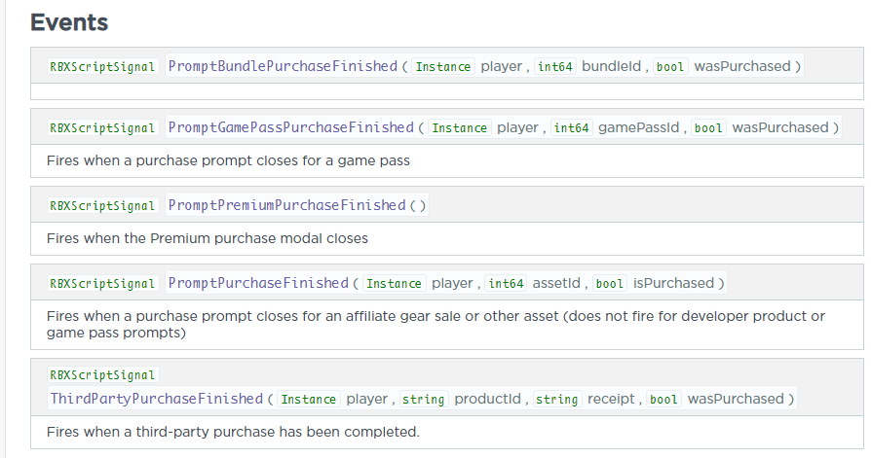The height and width of the screenshot is (458, 871).
Task: Click RBXScriptSignal type beside PromptBundlePurchaseFinished
Action: (x=102, y=67)
